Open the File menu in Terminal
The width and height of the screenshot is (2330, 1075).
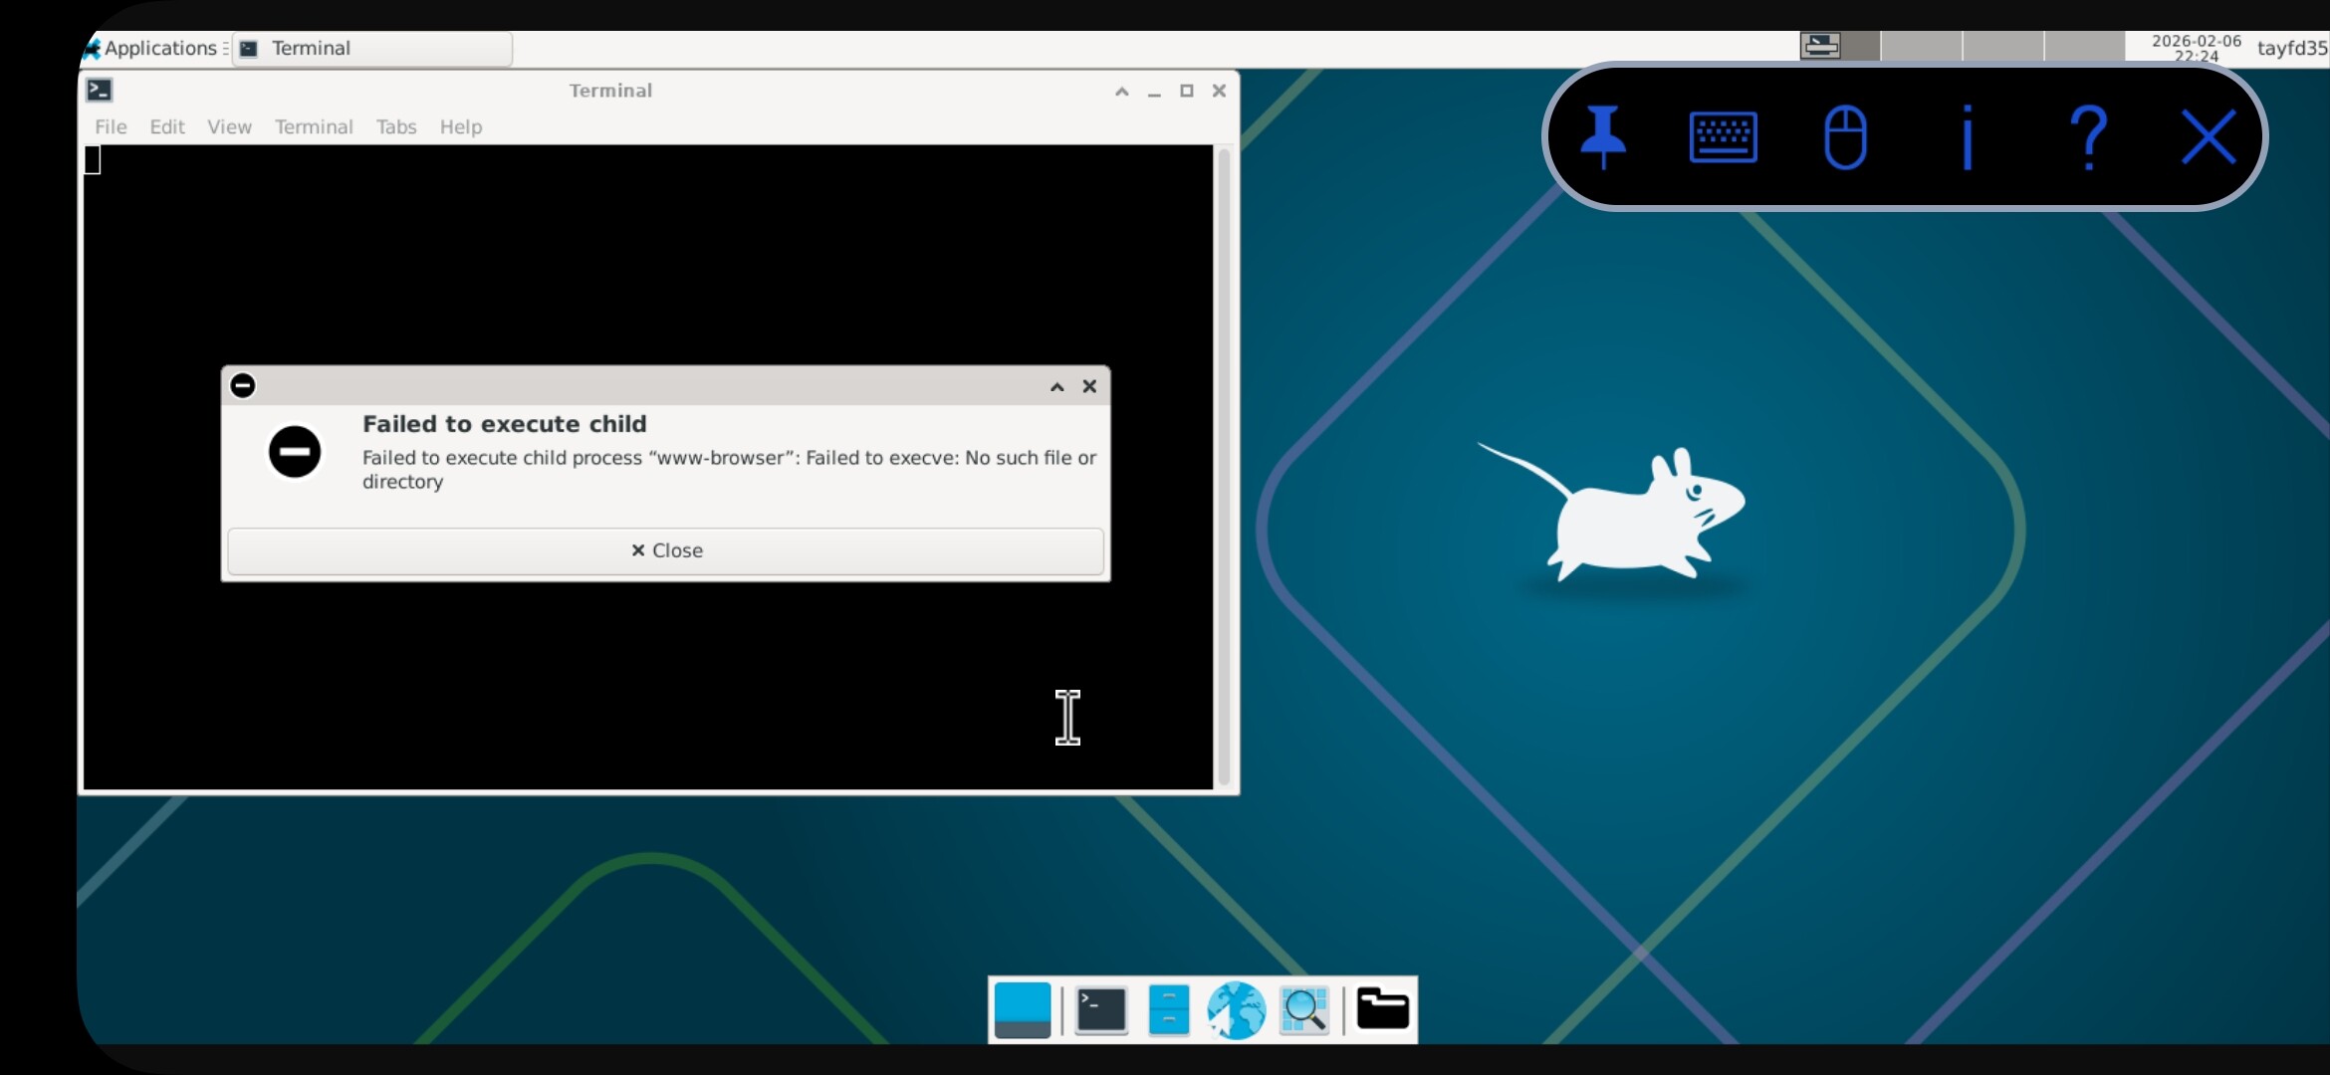[111, 126]
